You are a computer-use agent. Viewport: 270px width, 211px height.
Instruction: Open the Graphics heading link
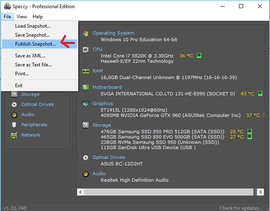click(x=103, y=103)
